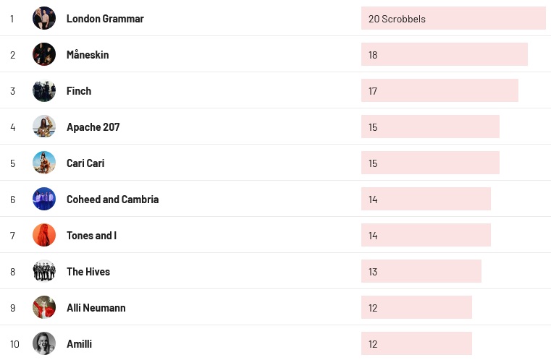Click the Finch avatar thumbnail
Image resolution: width=551 pixels, height=360 pixels.
[x=44, y=90]
